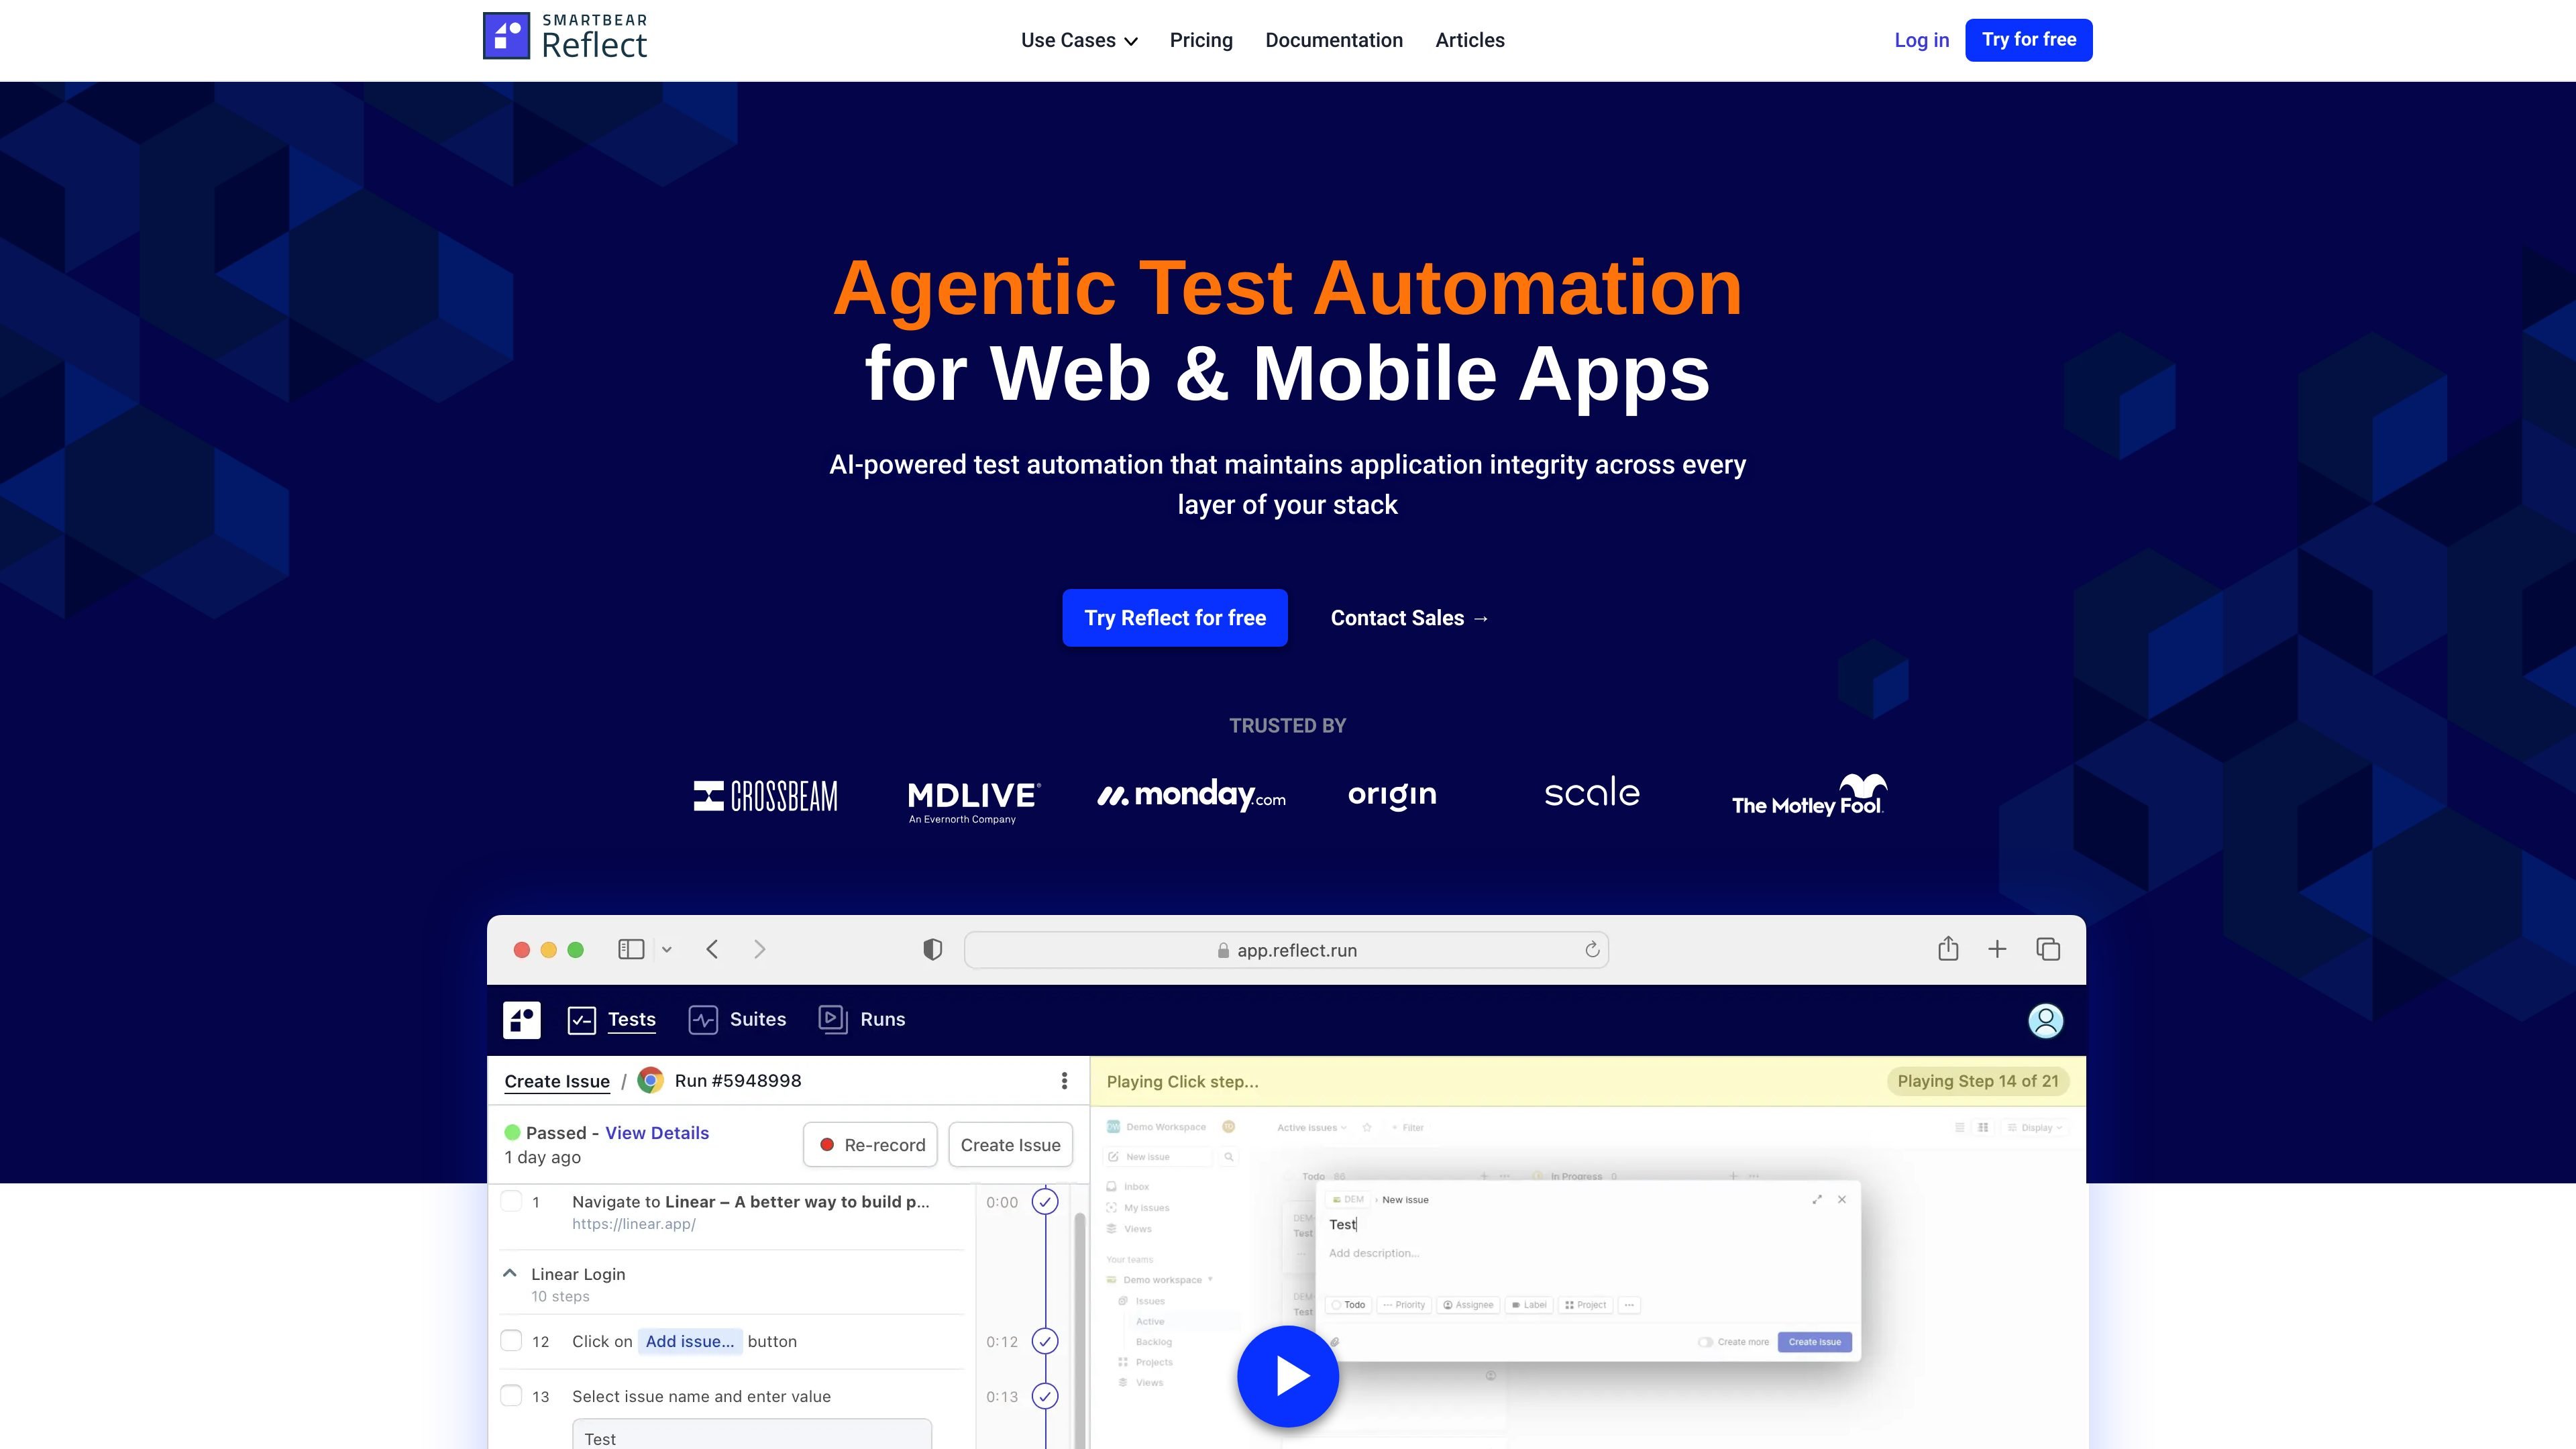The width and height of the screenshot is (2576, 1449).
Task: Toggle the Create more switch in the preview
Action: (x=1705, y=1342)
